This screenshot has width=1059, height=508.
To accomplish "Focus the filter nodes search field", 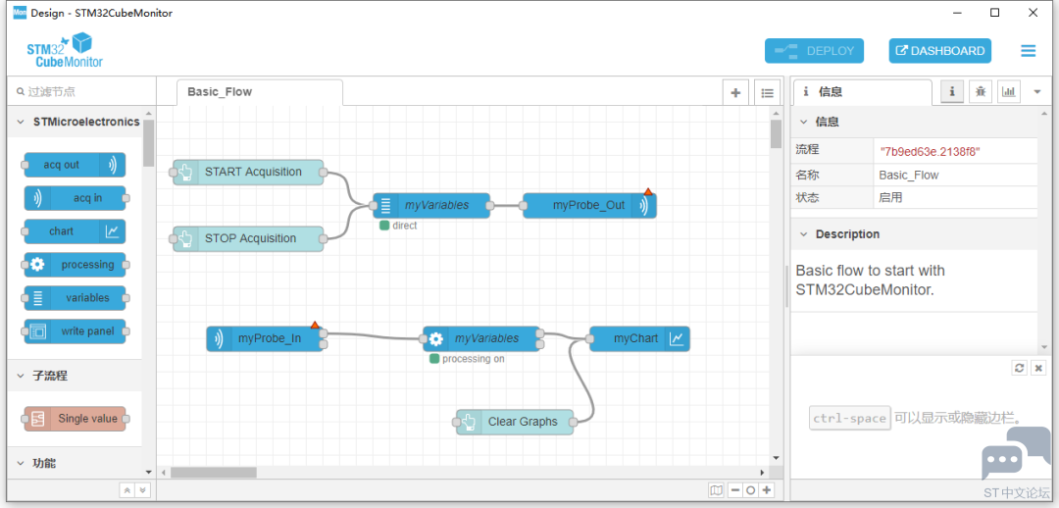I will 81,91.
